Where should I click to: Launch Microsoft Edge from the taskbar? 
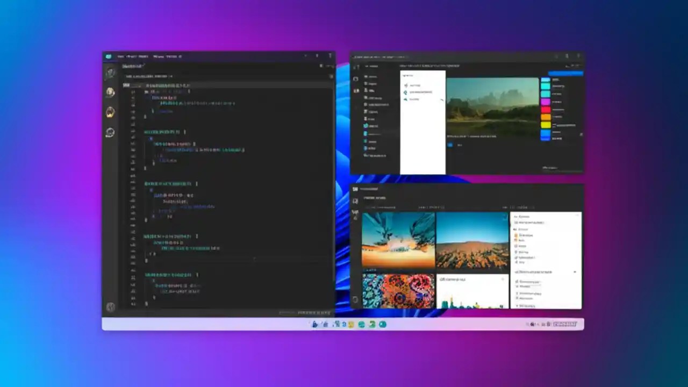[x=343, y=324]
